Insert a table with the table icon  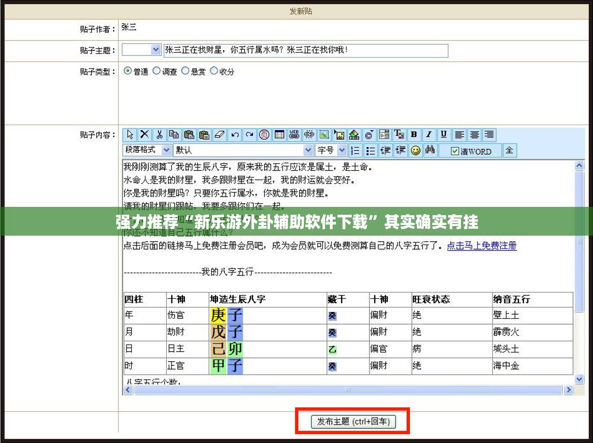coord(279,135)
